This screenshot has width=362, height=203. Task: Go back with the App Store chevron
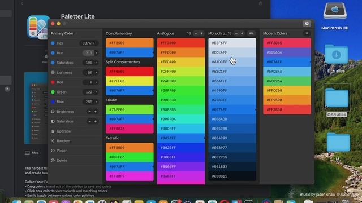21,3
